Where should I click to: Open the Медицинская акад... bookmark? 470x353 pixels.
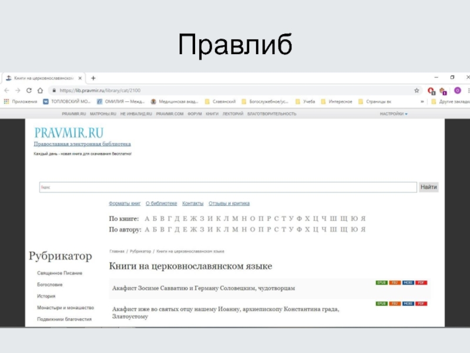pos(174,102)
